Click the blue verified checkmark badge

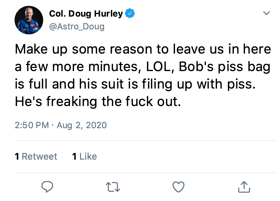tap(130, 13)
